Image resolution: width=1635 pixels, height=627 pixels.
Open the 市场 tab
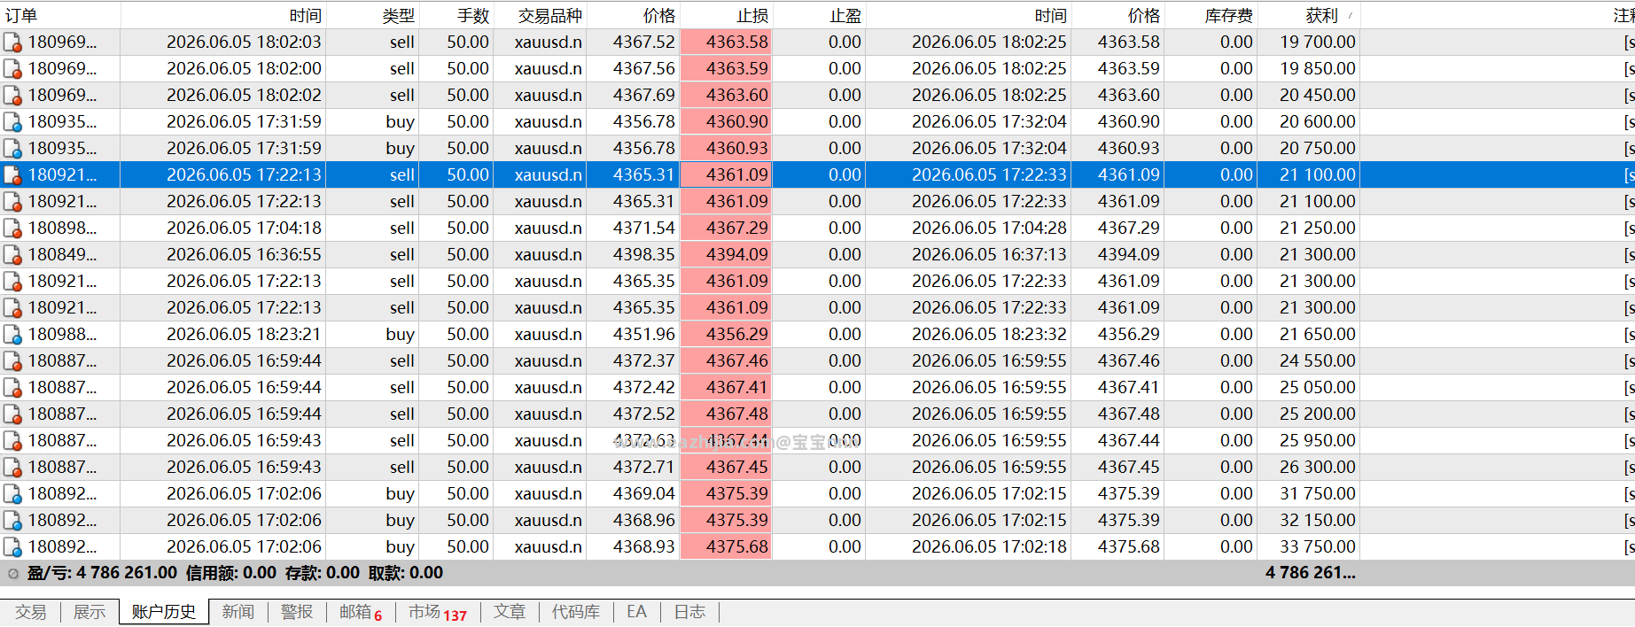pyautogui.click(x=438, y=612)
